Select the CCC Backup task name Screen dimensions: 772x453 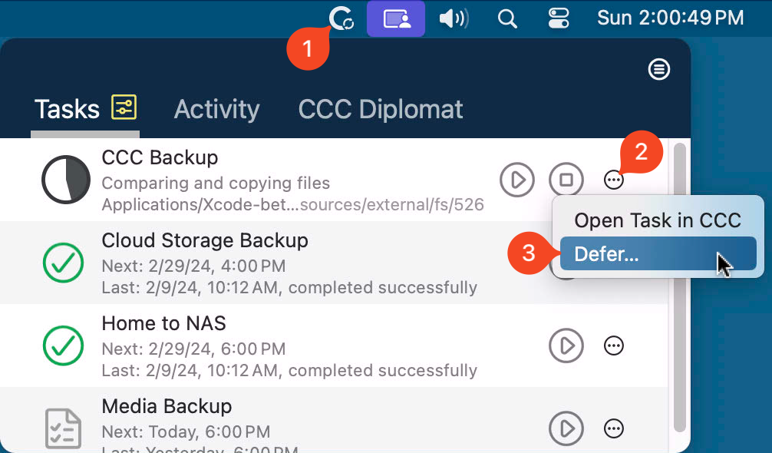point(160,157)
